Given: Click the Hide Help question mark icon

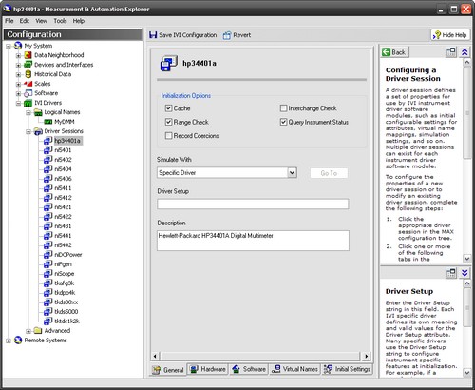Looking at the screenshot, I should coord(437,35).
